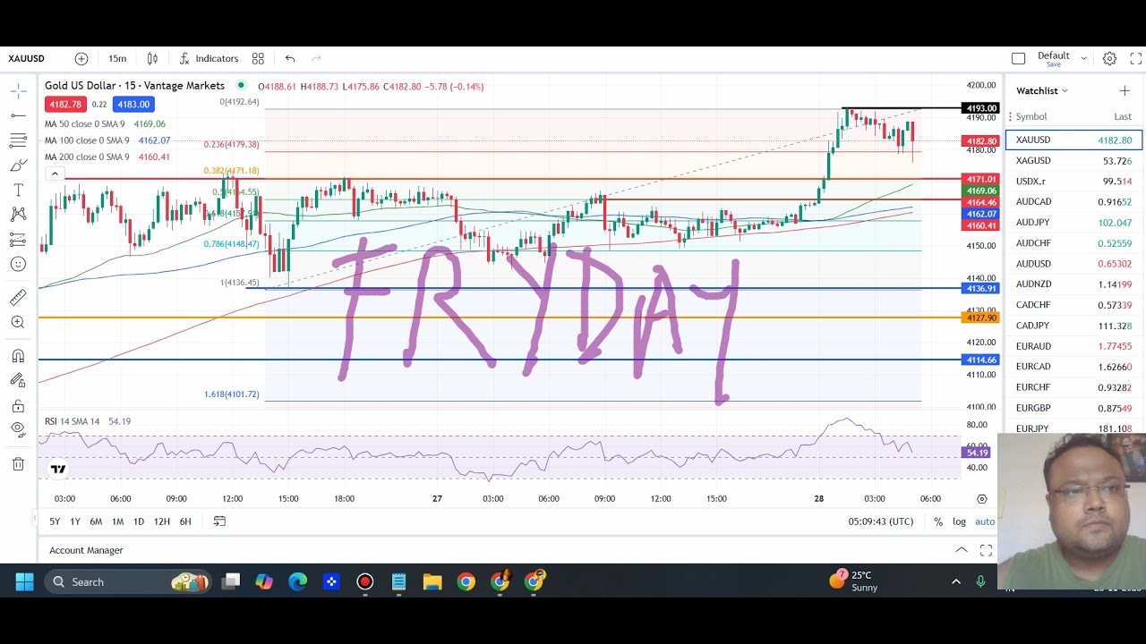1146x644 pixels.
Task: Add symbol with the Watchlist plus button
Action: (x=1125, y=90)
